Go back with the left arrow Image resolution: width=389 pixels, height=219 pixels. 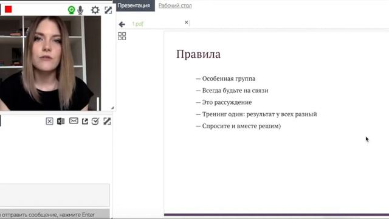click(122, 24)
